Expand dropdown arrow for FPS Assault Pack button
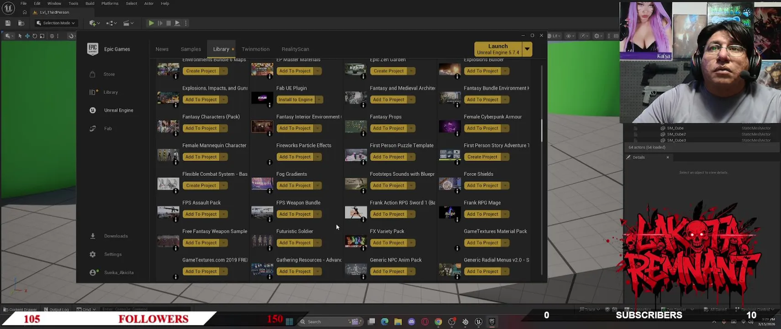Screen dimensions: 781x329 224,214
